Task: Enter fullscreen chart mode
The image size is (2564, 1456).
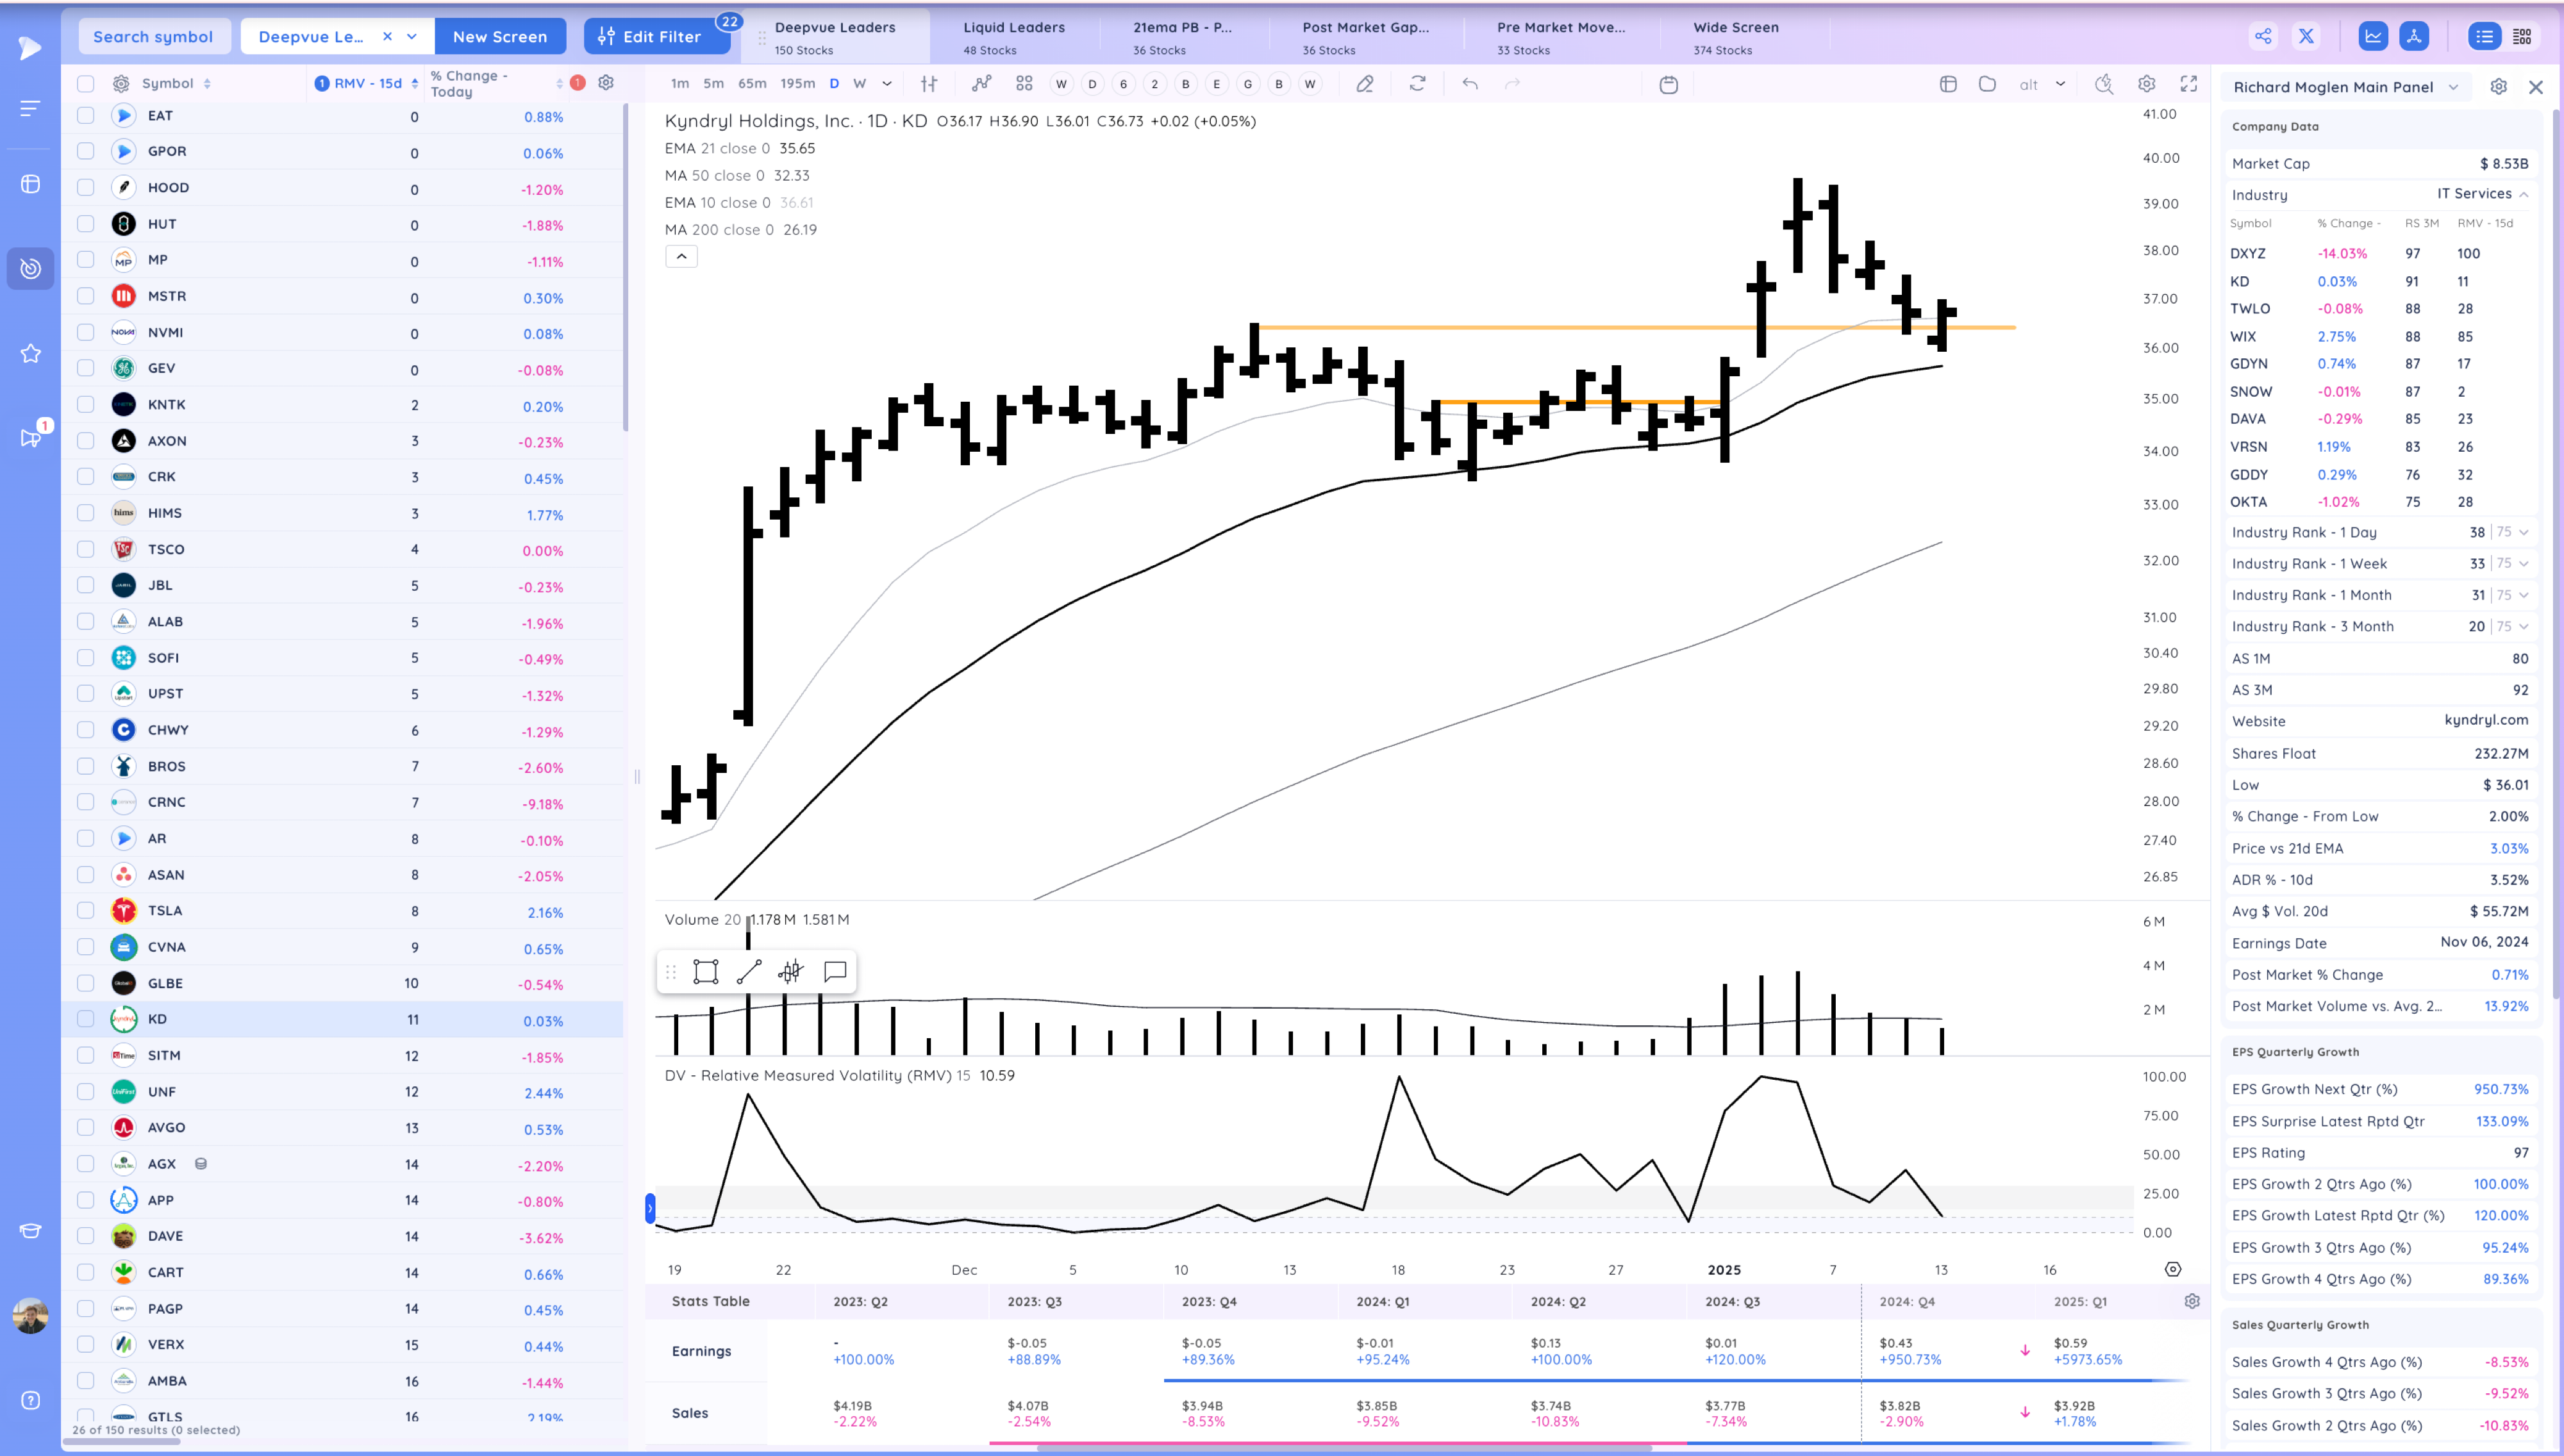Action: click(x=2189, y=84)
